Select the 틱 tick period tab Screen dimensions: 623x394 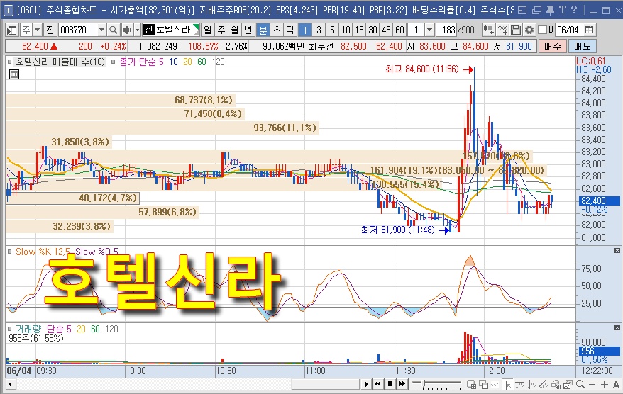[290, 30]
